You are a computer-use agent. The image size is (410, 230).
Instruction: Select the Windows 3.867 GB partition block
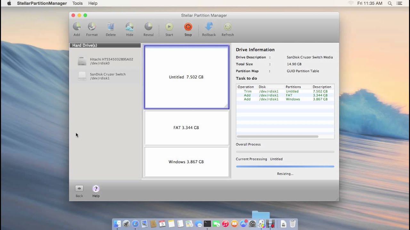(186, 162)
